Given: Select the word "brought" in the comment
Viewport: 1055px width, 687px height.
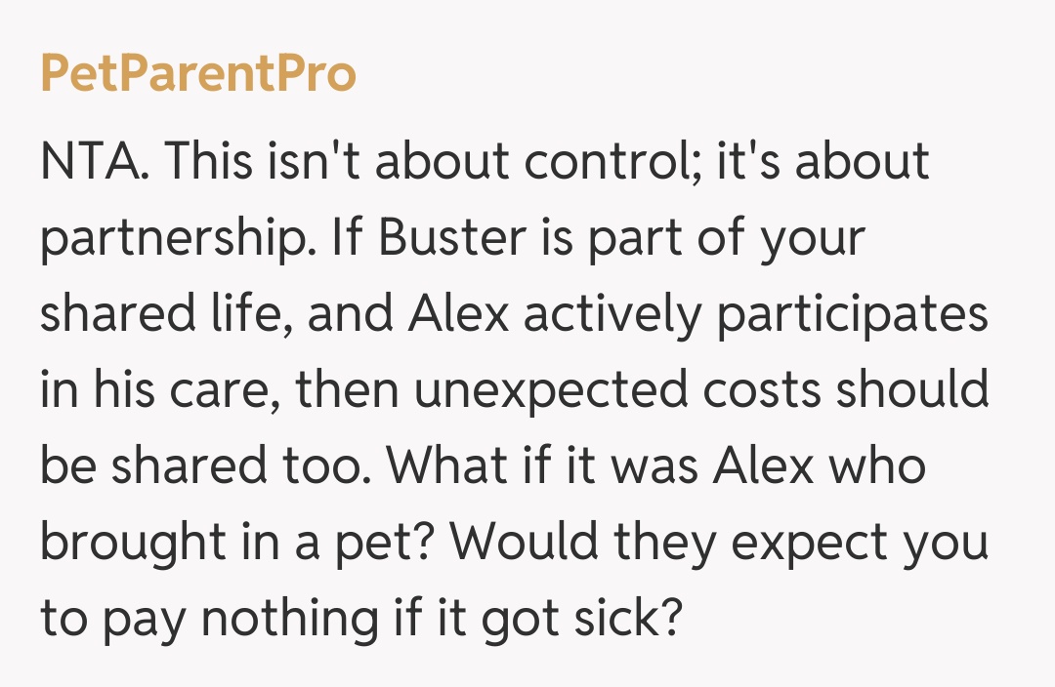Looking at the screenshot, I should (x=134, y=544).
